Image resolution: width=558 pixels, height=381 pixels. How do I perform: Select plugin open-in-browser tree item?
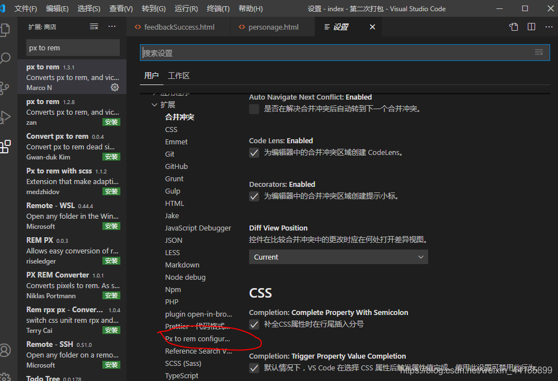[x=198, y=314]
